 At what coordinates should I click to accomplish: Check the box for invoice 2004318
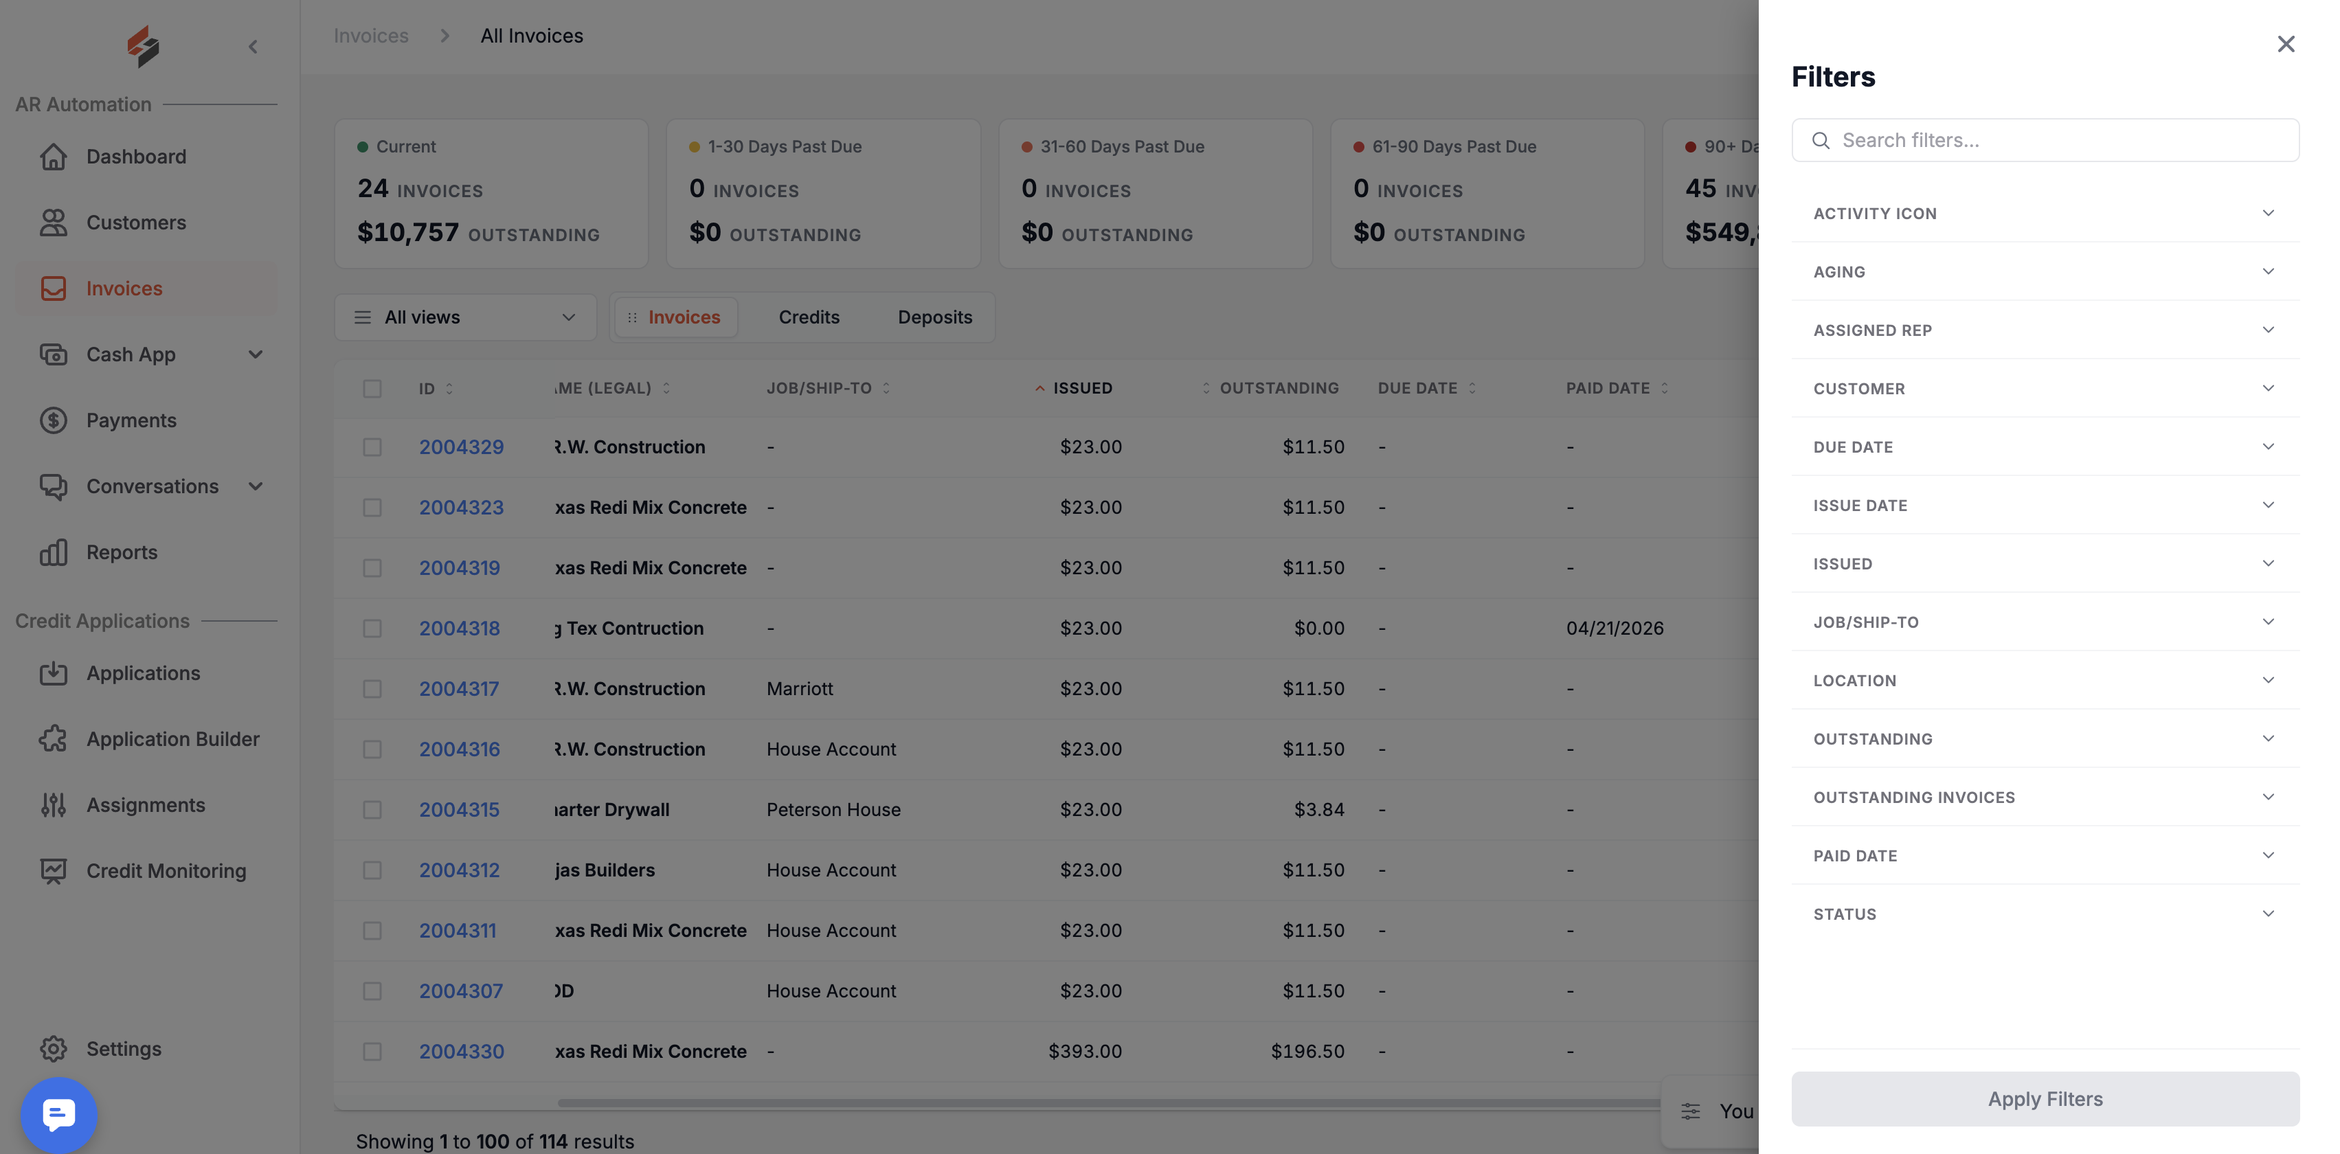click(x=372, y=629)
